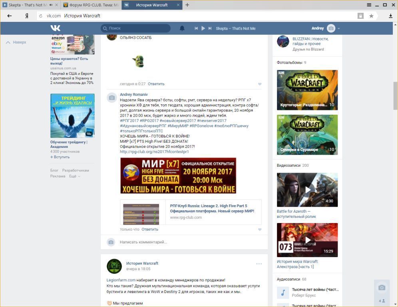This screenshot has width=398, height=307.
Task: Open the Legionfarm.com link
Action: click(x=121, y=280)
